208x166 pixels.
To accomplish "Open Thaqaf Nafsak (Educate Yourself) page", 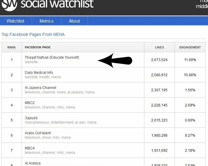I will 52,57.
